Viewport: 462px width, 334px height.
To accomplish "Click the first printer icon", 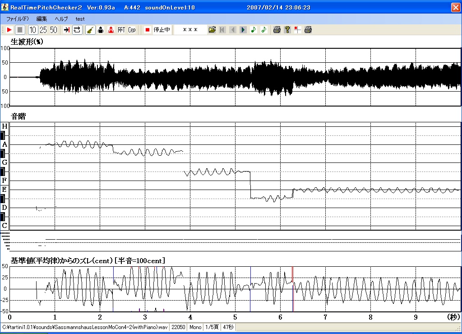I will 277,30.
